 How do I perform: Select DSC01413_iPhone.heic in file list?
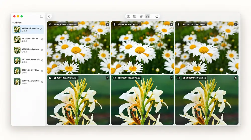[x=28, y=30]
